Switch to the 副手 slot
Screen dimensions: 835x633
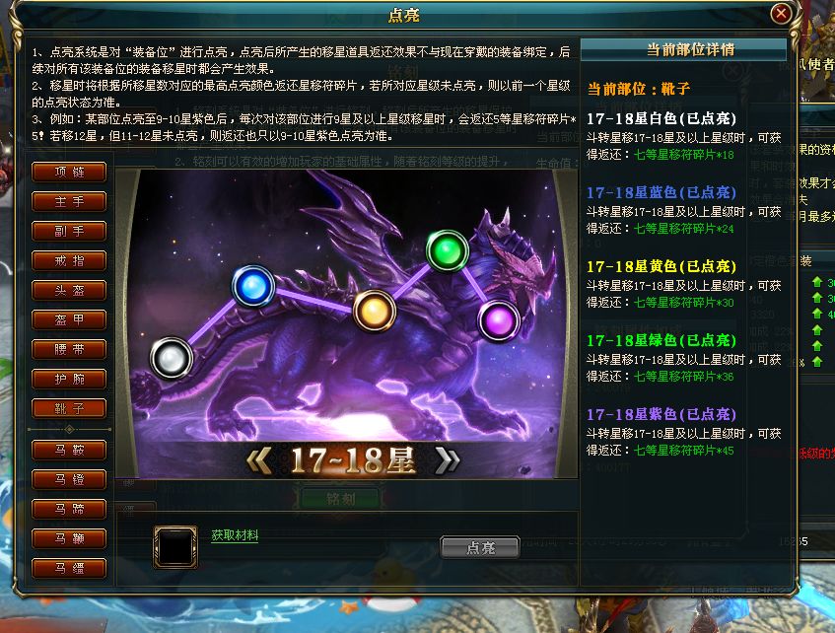[69, 232]
